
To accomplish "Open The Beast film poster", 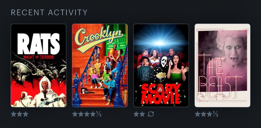I will click(222, 65).
